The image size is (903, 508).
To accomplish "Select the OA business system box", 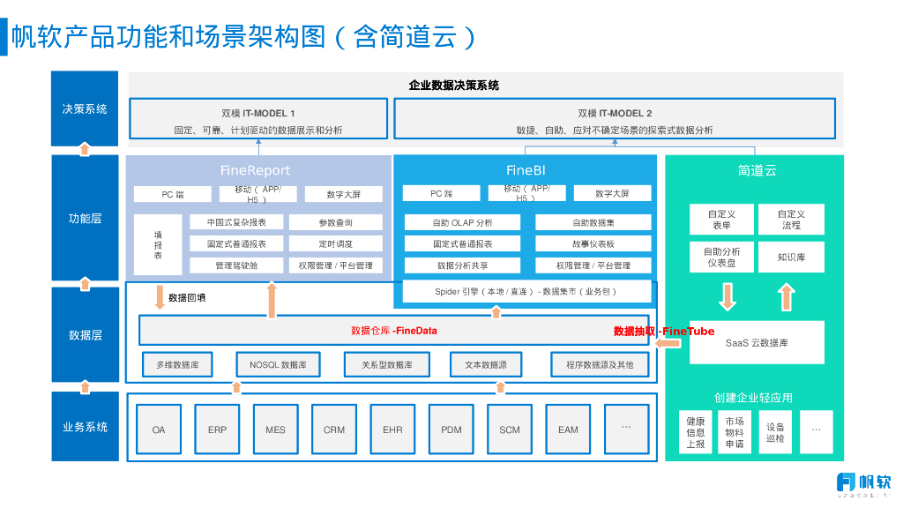I will point(159,430).
